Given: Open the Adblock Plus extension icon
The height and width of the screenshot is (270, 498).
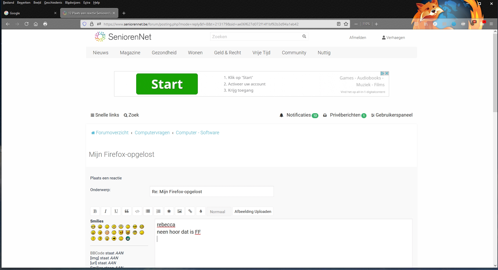Looking at the screenshot, I should point(463,24).
